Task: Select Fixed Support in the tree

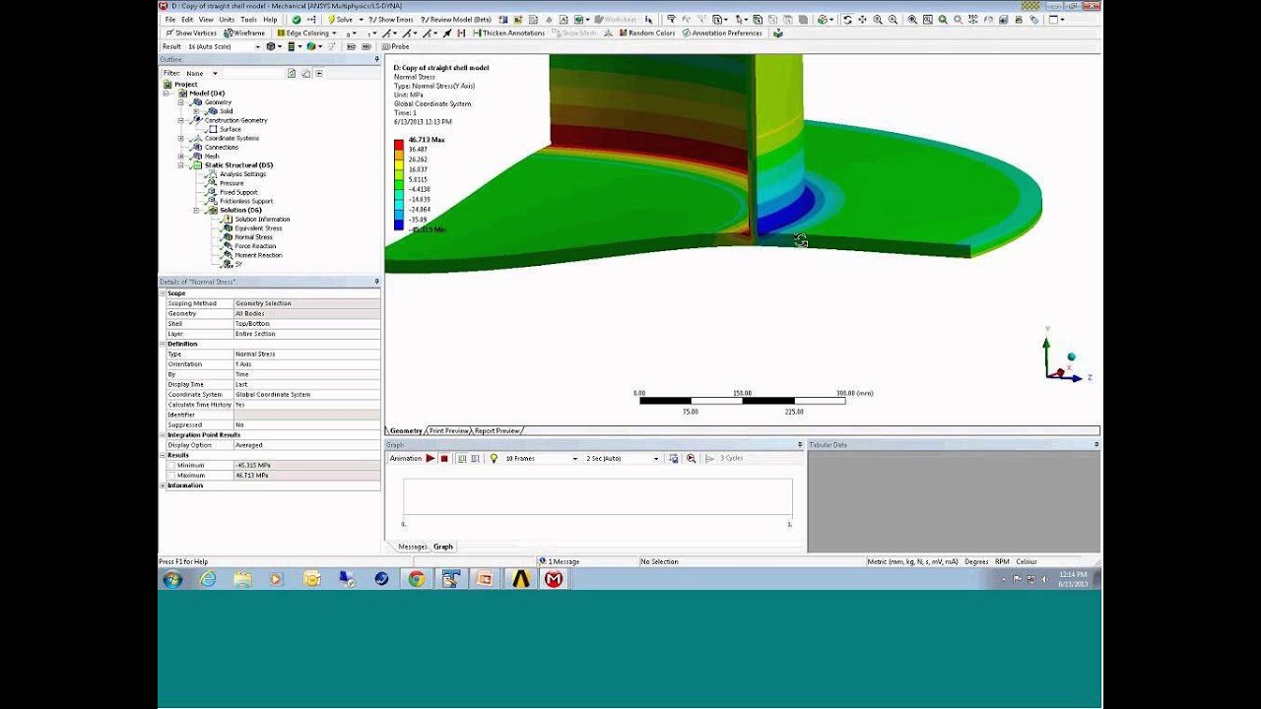Action: (x=238, y=192)
